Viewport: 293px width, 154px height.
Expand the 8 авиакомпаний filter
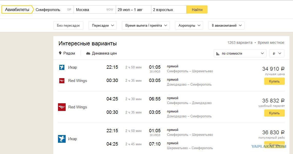coord(226,25)
